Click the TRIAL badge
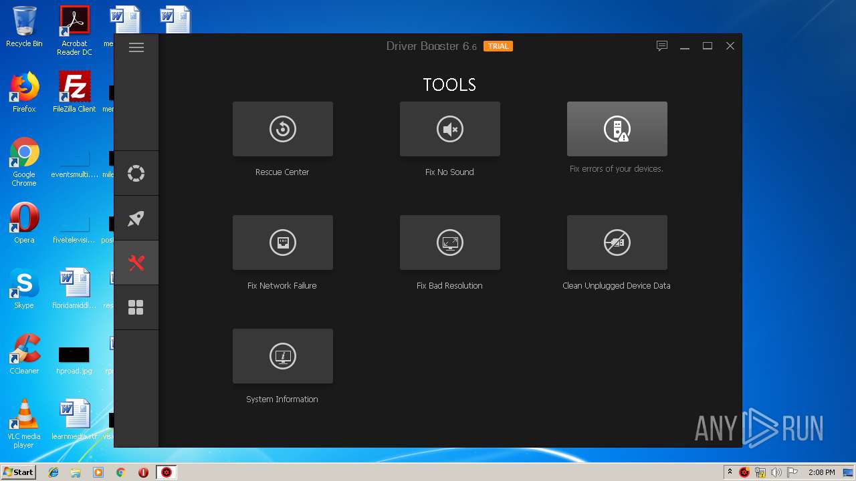Image resolution: width=856 pixels, height=481 pixels. click(x=498, y=46)
